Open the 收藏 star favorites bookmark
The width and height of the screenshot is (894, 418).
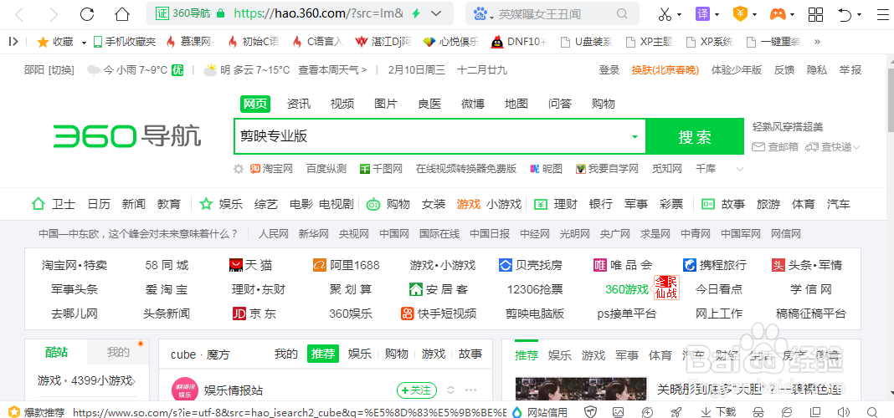pos(55,42)
